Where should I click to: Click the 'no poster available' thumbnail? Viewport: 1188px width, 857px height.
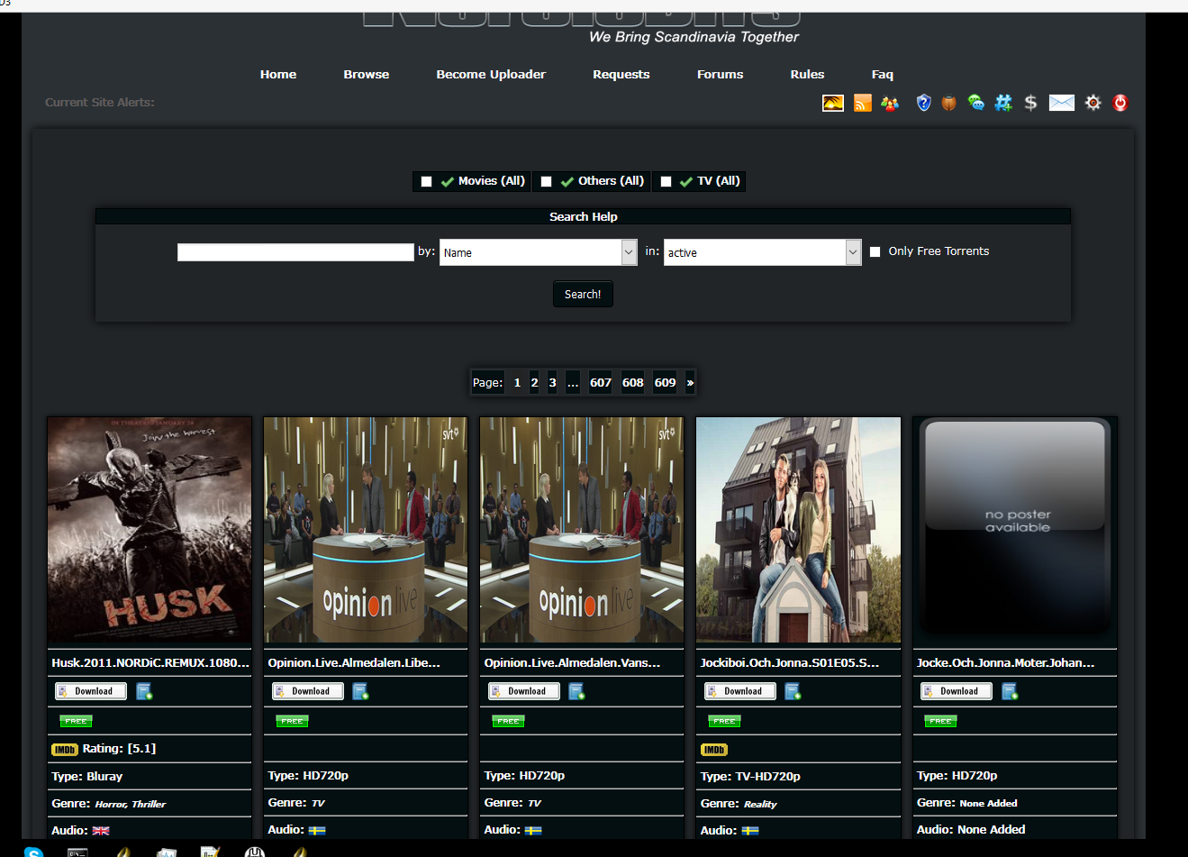pyautogui.click(x=1014, y=529)
